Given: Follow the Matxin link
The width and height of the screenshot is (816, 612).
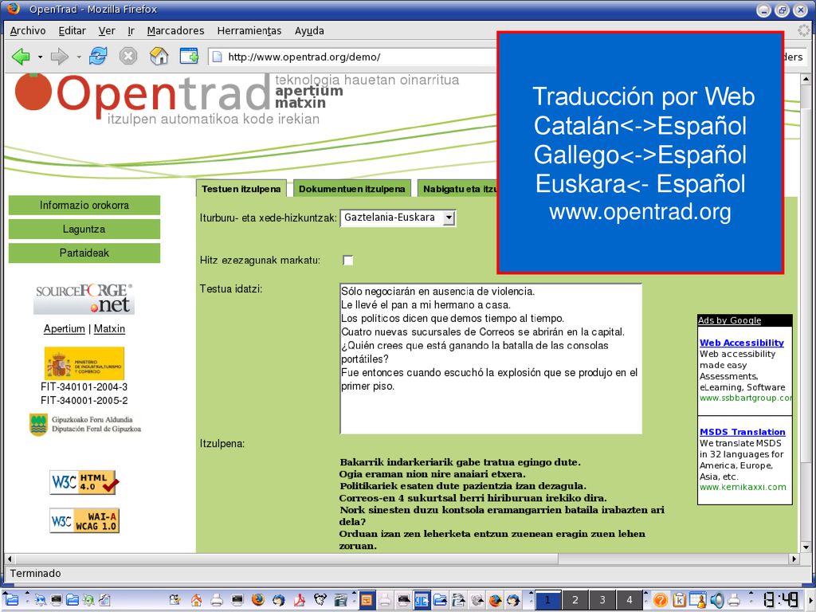Looking at the screenshot, I should [109, 329].
